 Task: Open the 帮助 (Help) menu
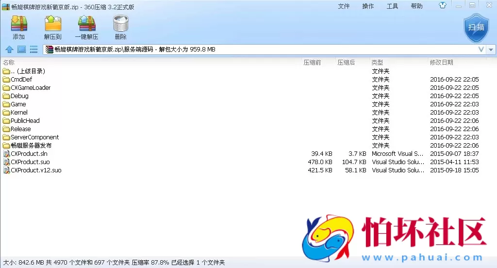416,6
